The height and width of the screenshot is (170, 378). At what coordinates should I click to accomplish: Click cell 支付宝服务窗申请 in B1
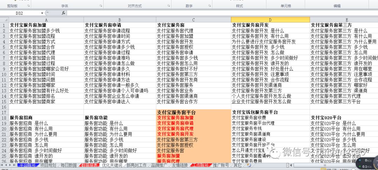click(x=120, y=25)
